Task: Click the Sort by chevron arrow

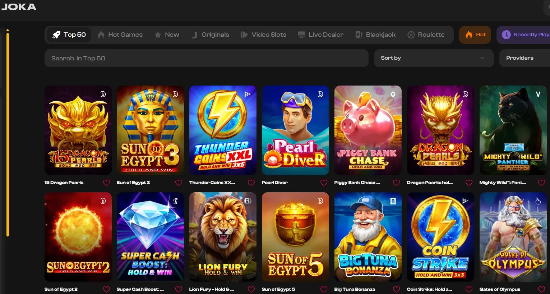Action: click(x=482, y=58)
